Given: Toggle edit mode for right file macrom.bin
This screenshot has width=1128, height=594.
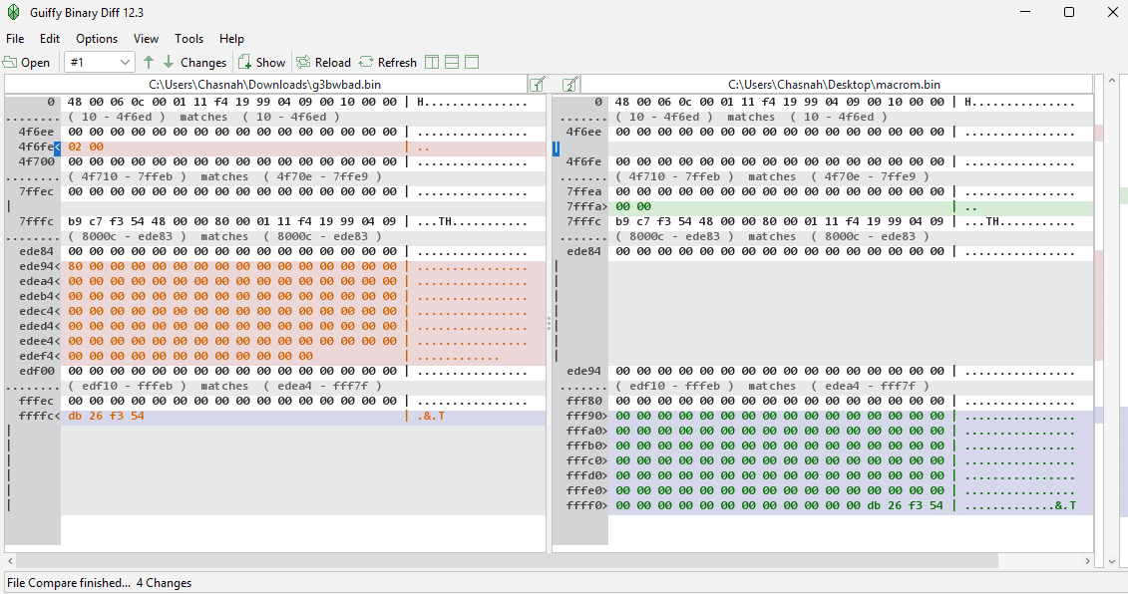Looking at the screenshot, I should tap(570, 84).
